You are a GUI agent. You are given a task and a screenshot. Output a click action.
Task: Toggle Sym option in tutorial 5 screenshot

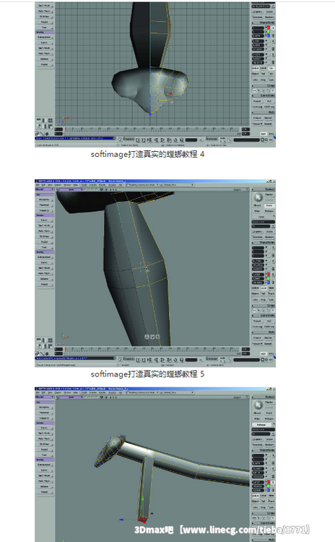click(x=271, y=300)
